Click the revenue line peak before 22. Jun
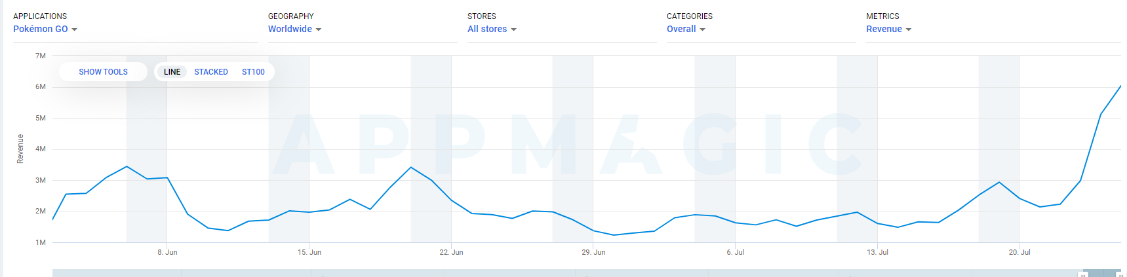 click(411, 167)
